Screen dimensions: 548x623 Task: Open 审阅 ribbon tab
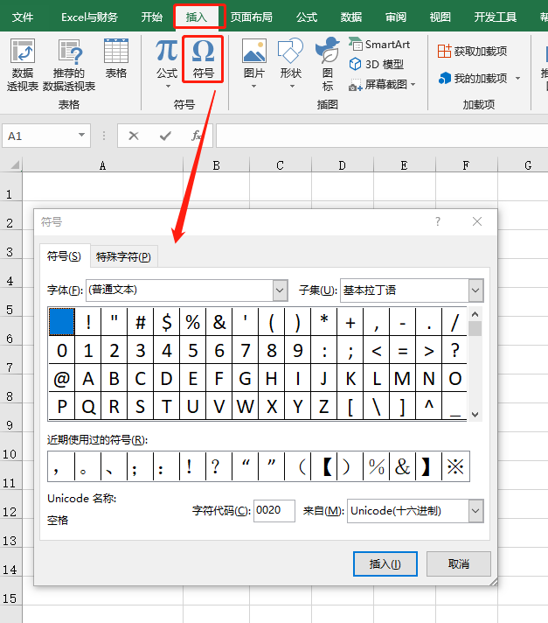coord(396,17)
